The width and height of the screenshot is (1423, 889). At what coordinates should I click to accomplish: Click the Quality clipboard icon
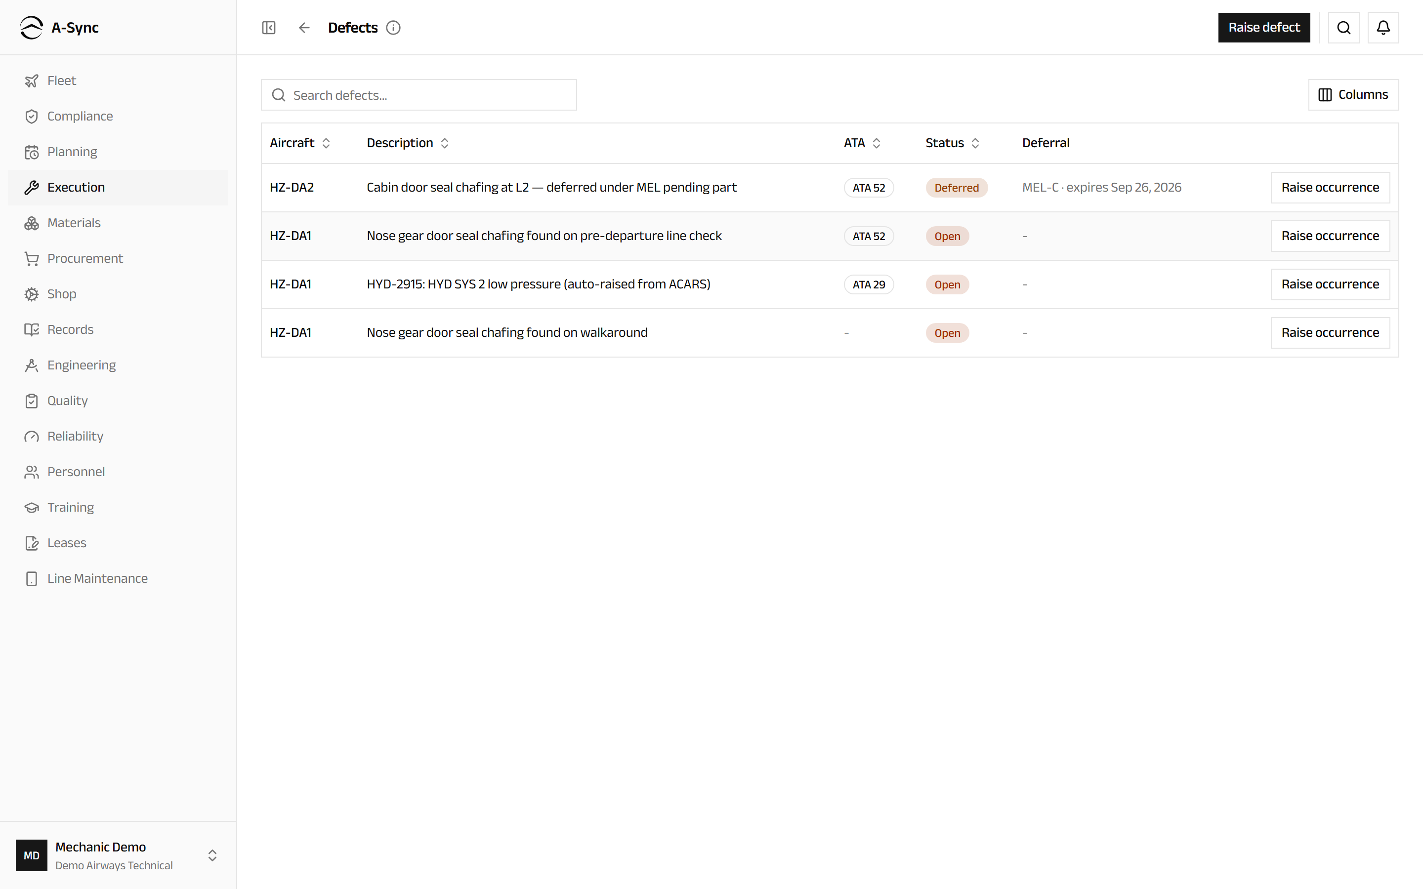pos(32,401)
